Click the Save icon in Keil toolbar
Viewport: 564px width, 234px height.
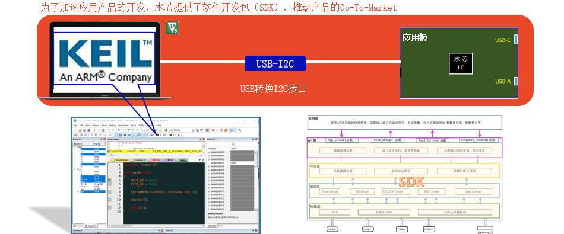coord(84,130)
